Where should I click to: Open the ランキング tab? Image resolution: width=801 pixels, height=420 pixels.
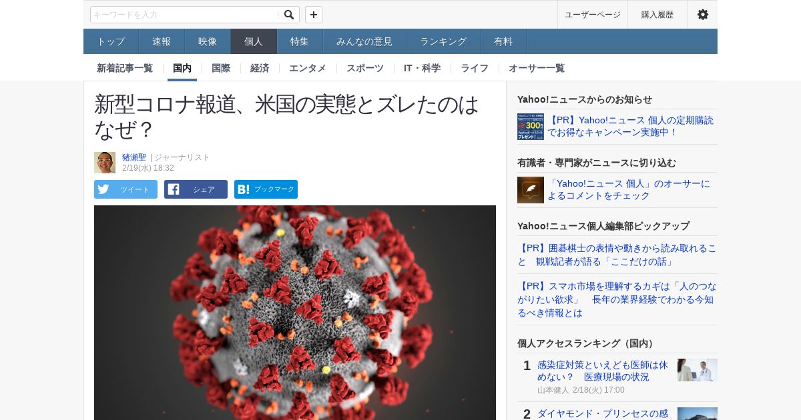tap(443, 41)
